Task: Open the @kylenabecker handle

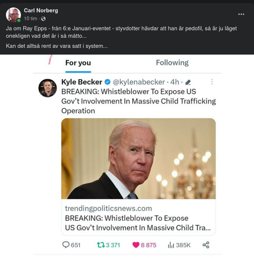Action: point(139,82)
